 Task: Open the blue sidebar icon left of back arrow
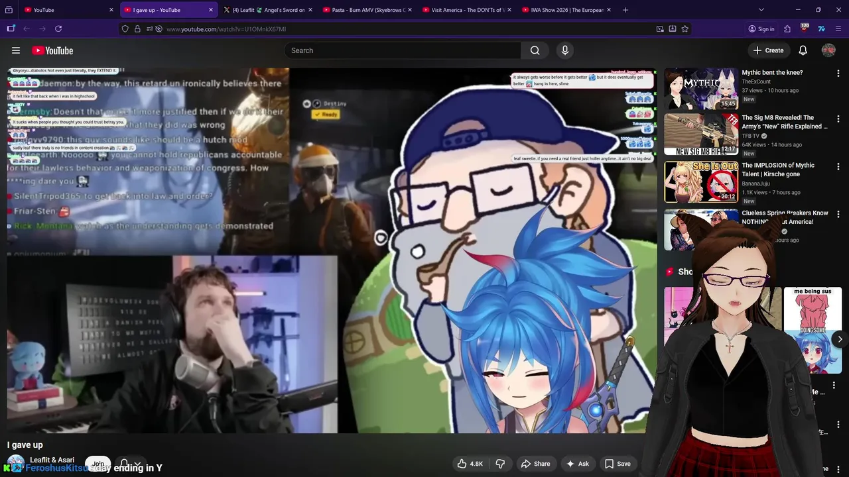point(11,28)
